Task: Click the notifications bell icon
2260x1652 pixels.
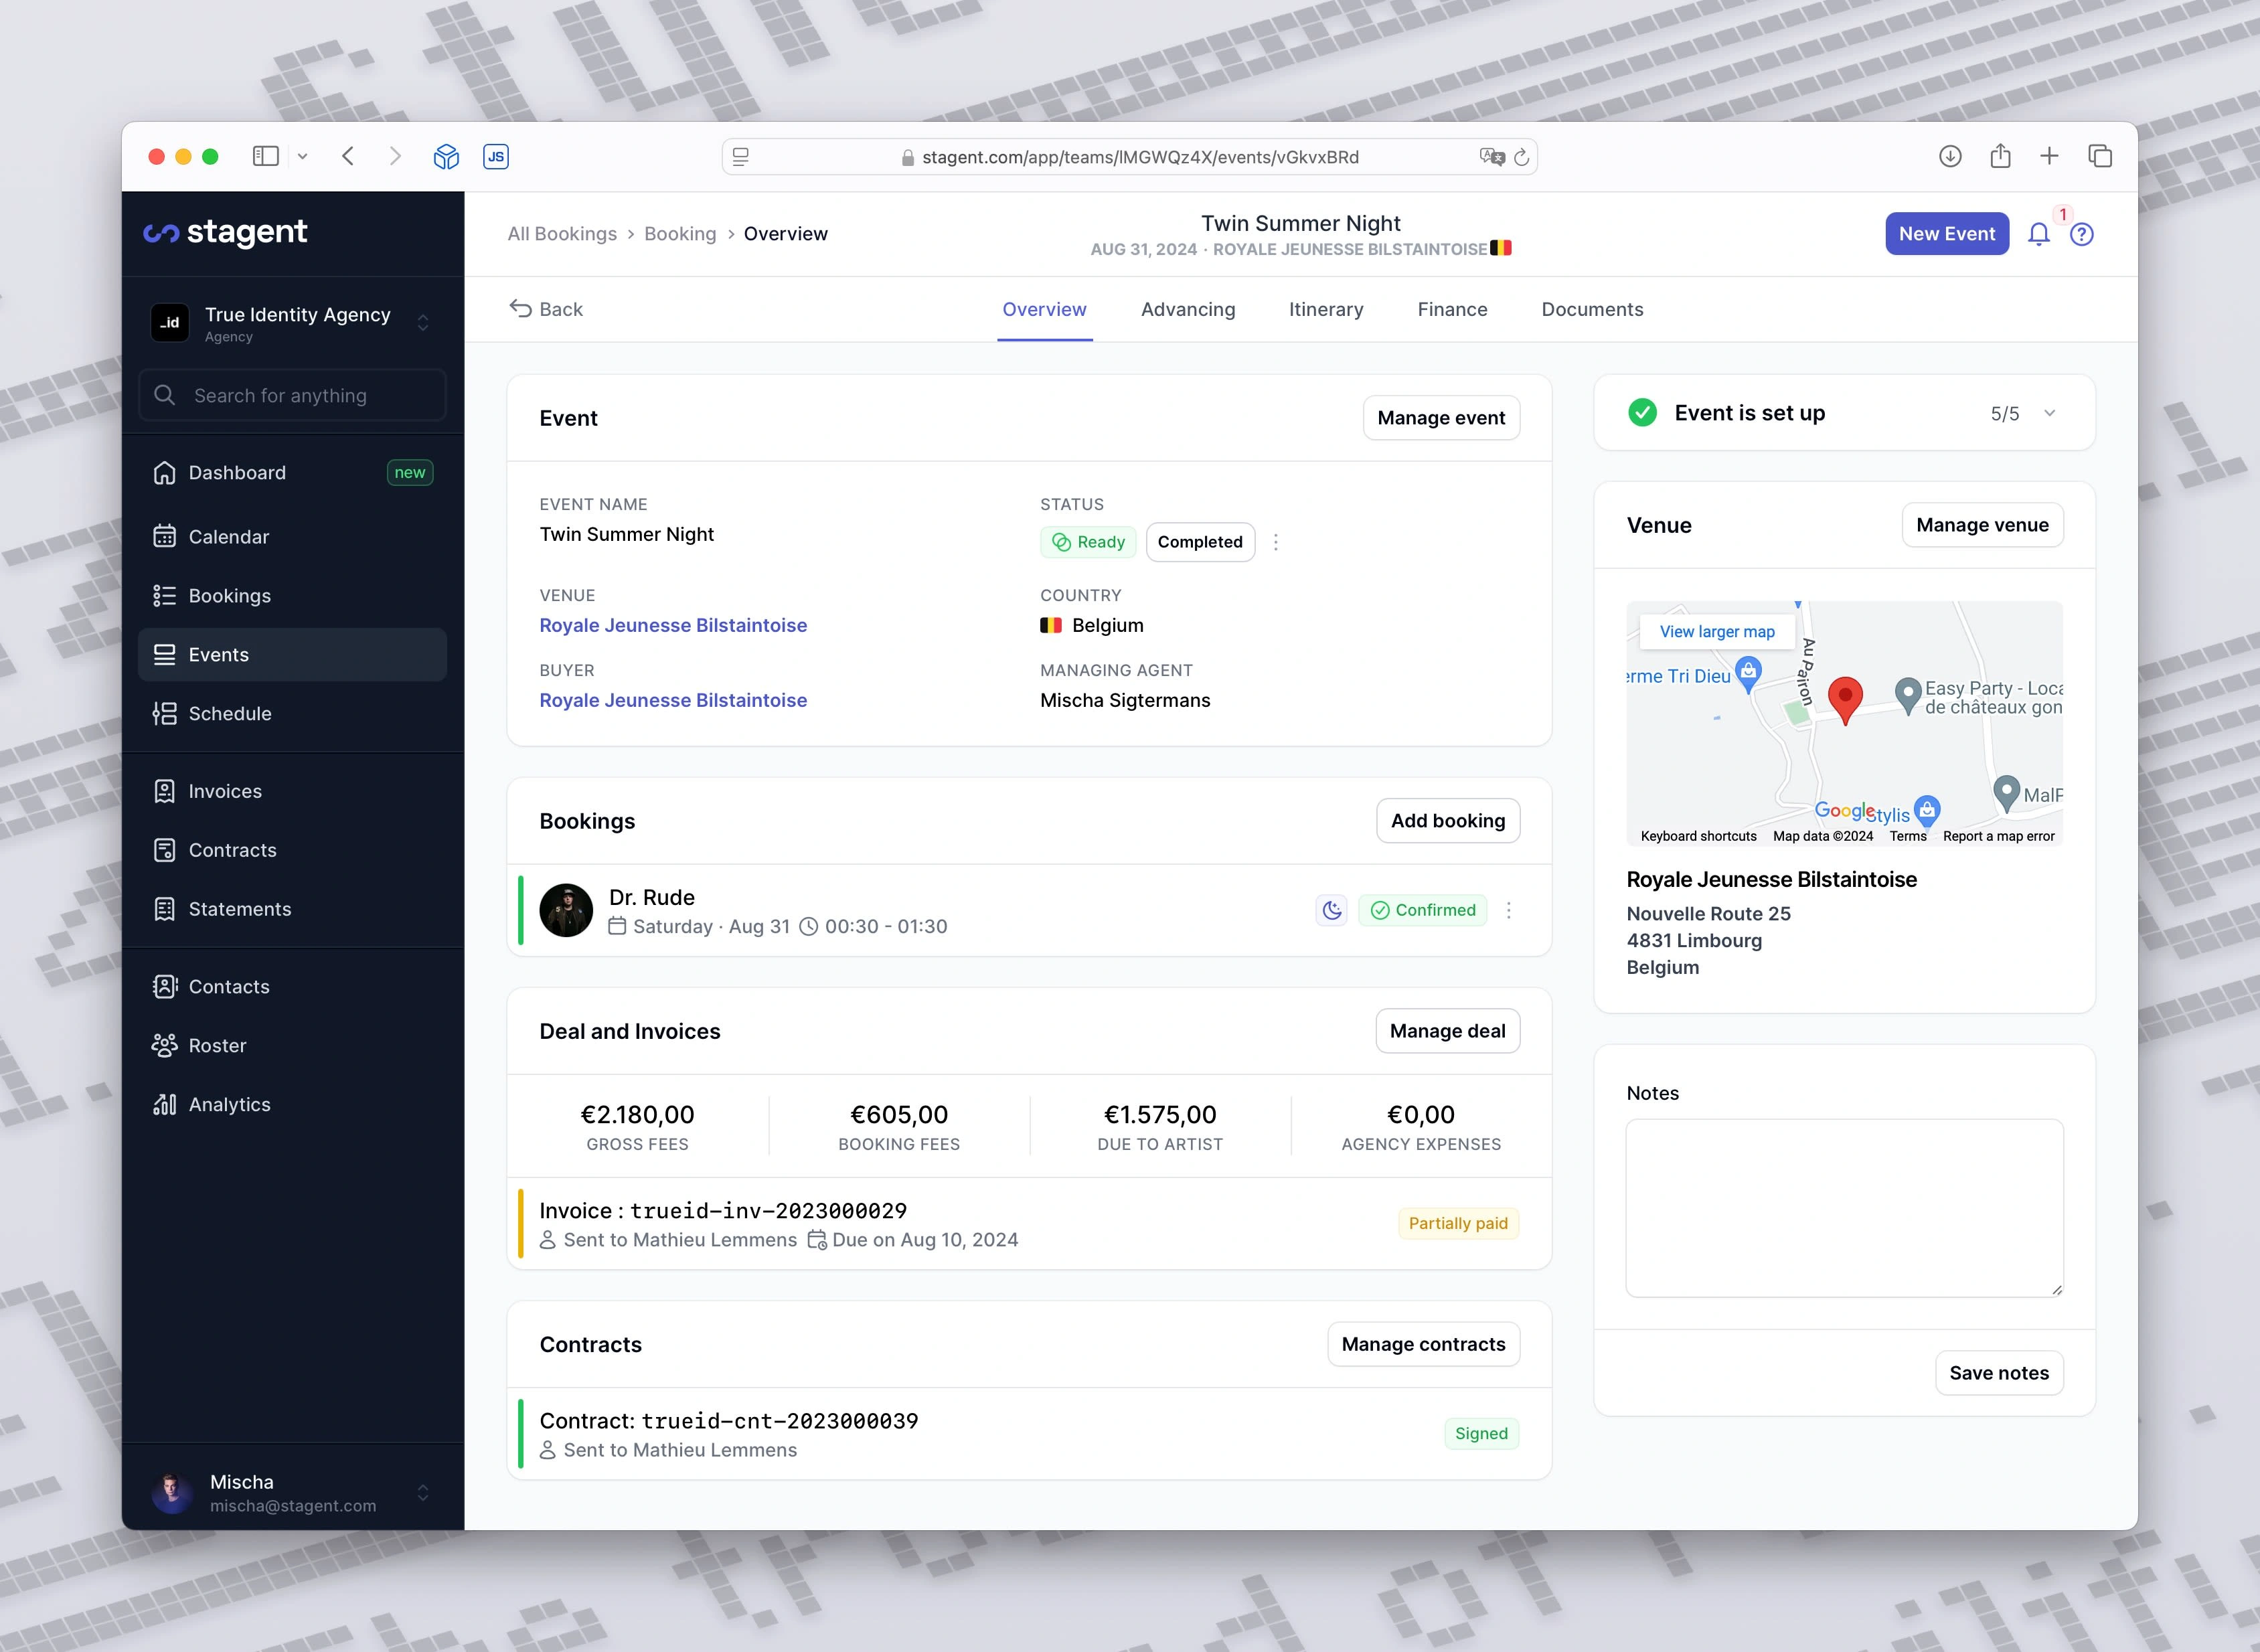Action: point(2038,234)
